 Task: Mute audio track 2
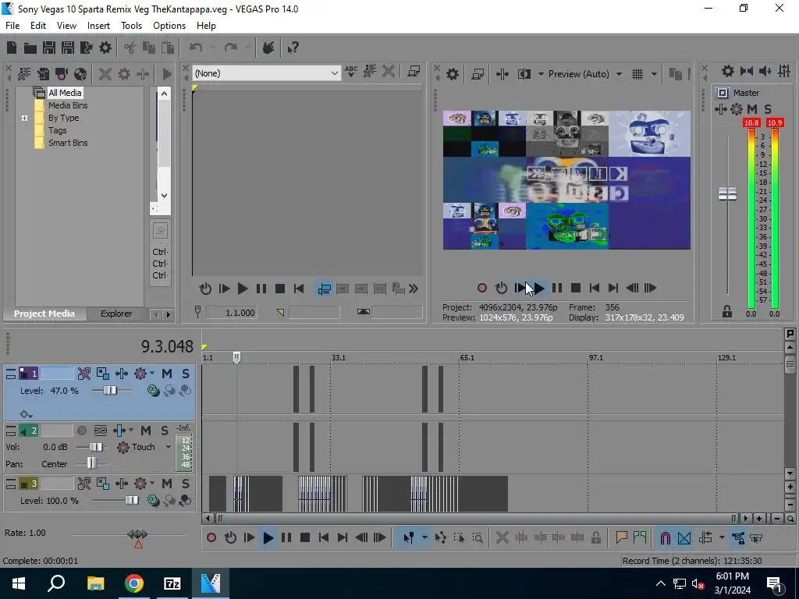coord(146,431)
